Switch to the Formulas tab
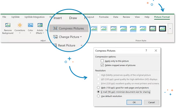176x108 pixels. (104, 17)
